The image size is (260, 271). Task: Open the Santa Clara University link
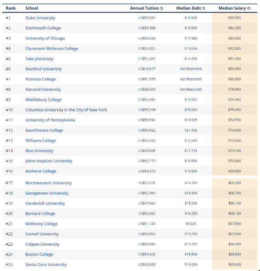46,265
